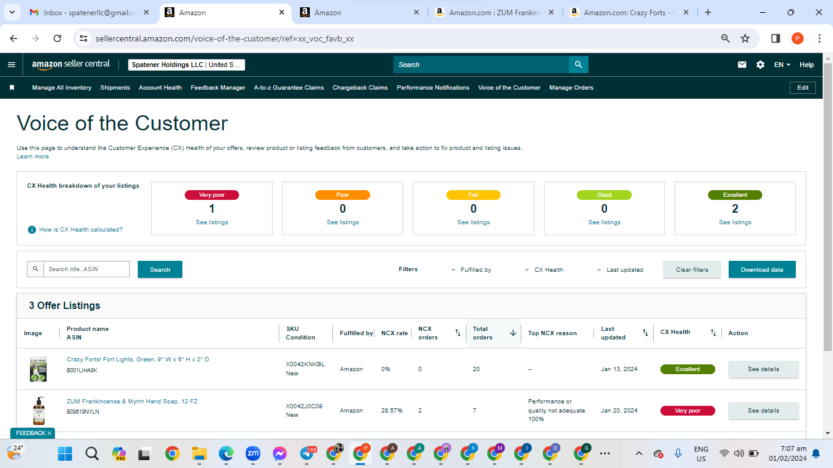Image resolution: width=833 pixels, height=468 pixels.
Task: Sort the table by NCX orders
Action: click(458, 333)
